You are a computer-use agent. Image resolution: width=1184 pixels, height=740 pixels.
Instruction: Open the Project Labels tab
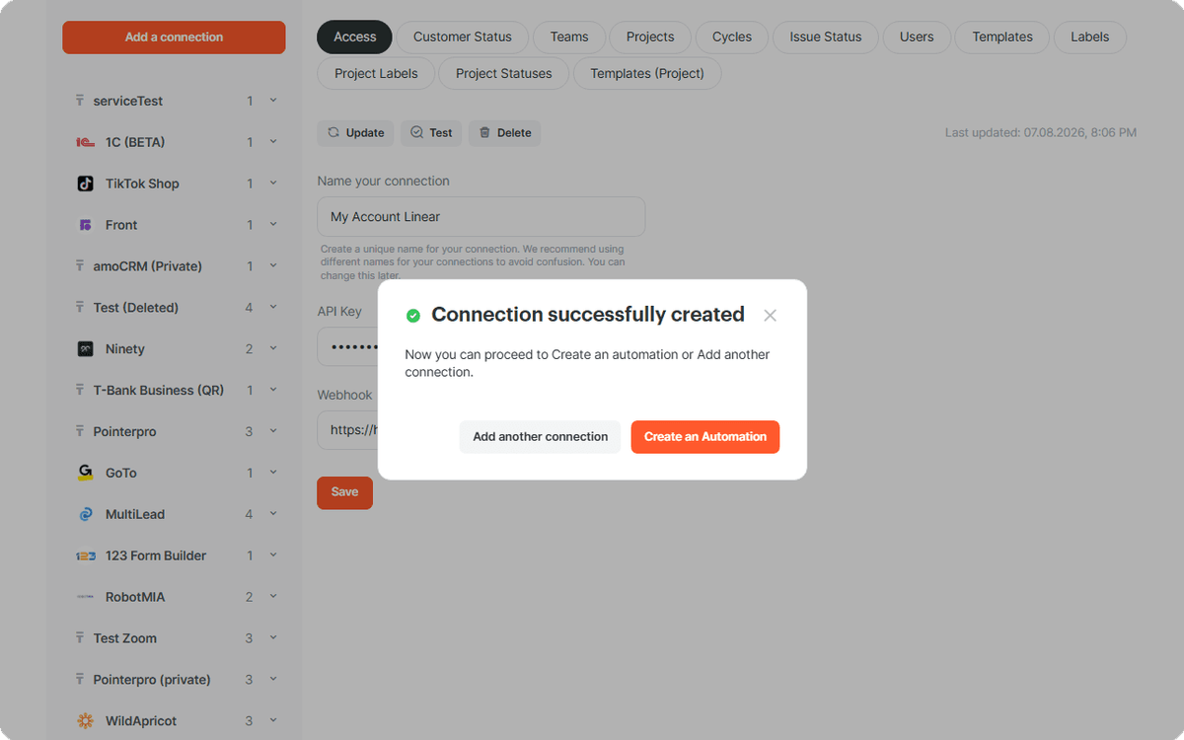[376, 74]
